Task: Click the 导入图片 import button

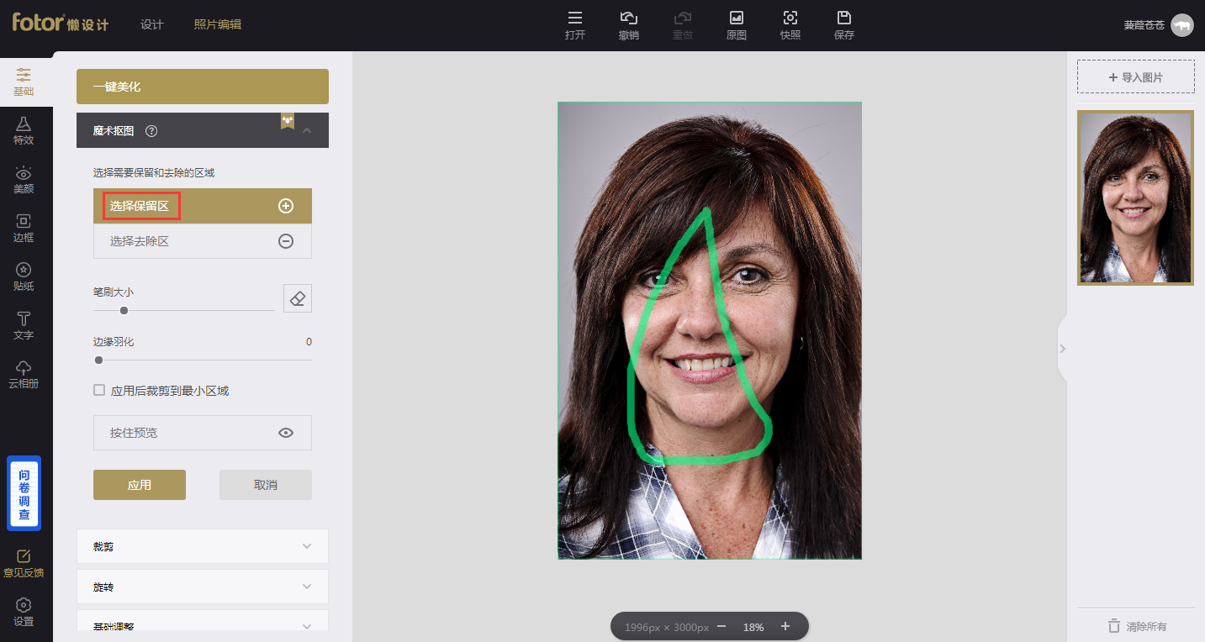Action: [x=1136, y=76]
